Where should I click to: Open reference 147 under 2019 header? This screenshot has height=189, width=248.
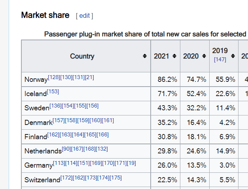(x=220, y=60)
